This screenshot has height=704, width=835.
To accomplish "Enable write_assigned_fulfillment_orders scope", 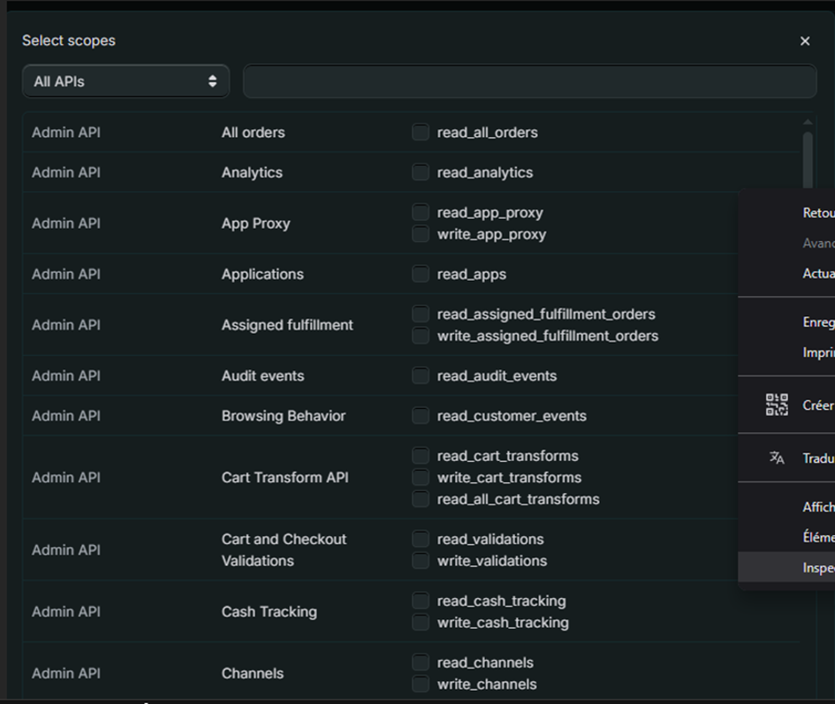I will [x=421, y=336].
